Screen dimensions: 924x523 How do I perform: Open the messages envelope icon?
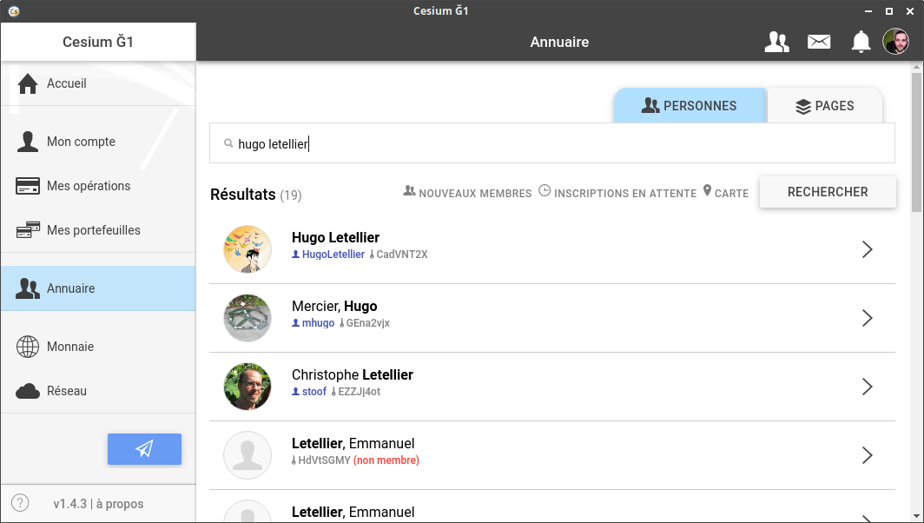(819, 42)
